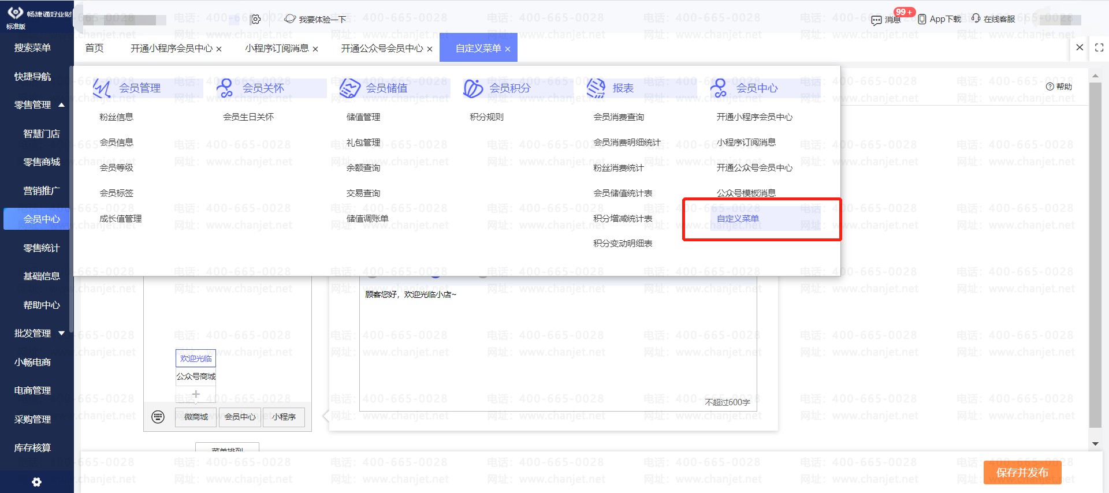This screenshot has width=1109, height=493.
Task: Open the 积分变动明细表 link
Action: tap(623, 244)
